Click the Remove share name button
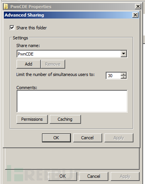Screen dimensions: 145x184 coord(53,64)
